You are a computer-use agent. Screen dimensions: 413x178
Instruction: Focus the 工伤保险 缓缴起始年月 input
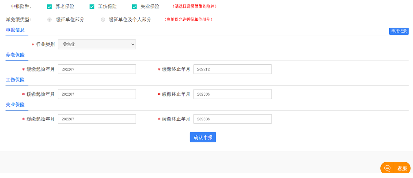97,94
